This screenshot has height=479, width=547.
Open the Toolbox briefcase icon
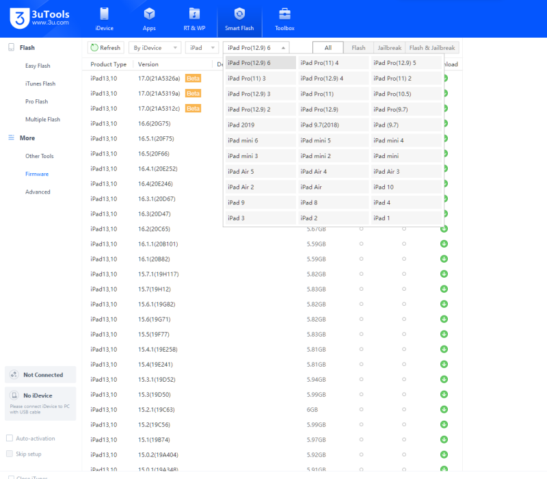[x=284, y=14]
